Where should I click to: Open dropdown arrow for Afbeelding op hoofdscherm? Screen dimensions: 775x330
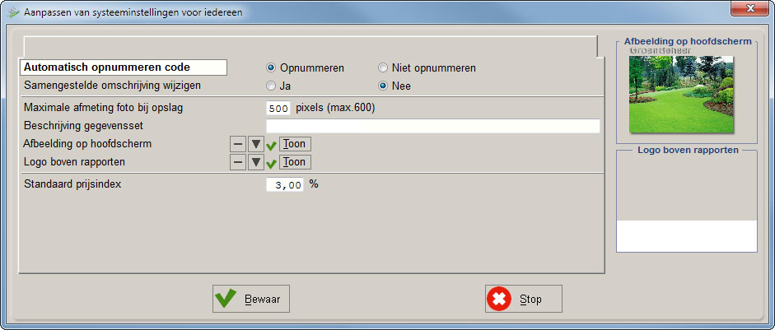pyautogui.click(x=256, y=144)
